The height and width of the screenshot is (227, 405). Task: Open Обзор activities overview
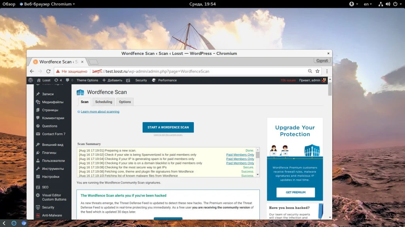tap(9, 4)
